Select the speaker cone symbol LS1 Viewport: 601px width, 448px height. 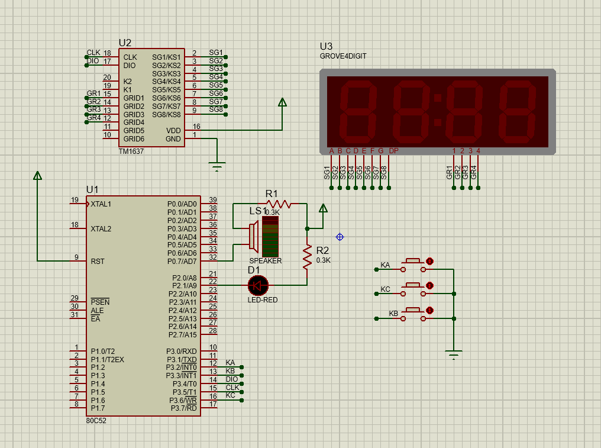click(252, 237)
